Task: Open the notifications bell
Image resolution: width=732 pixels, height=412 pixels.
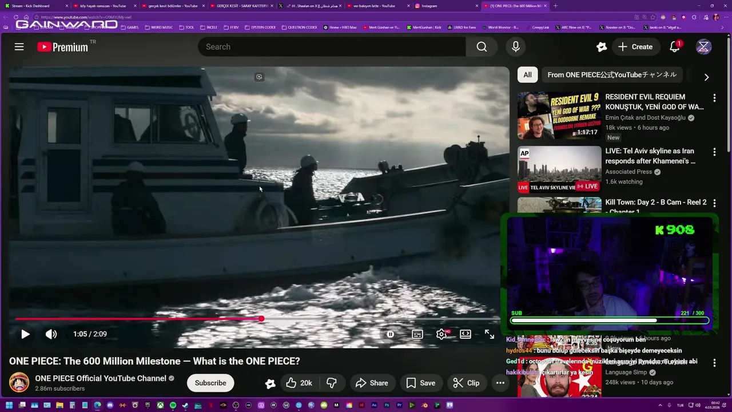Action: [x=675, y=47]
